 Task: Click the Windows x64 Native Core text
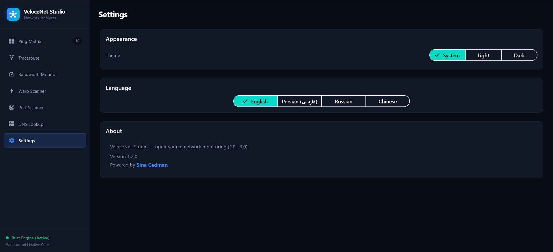click(27, 245)
